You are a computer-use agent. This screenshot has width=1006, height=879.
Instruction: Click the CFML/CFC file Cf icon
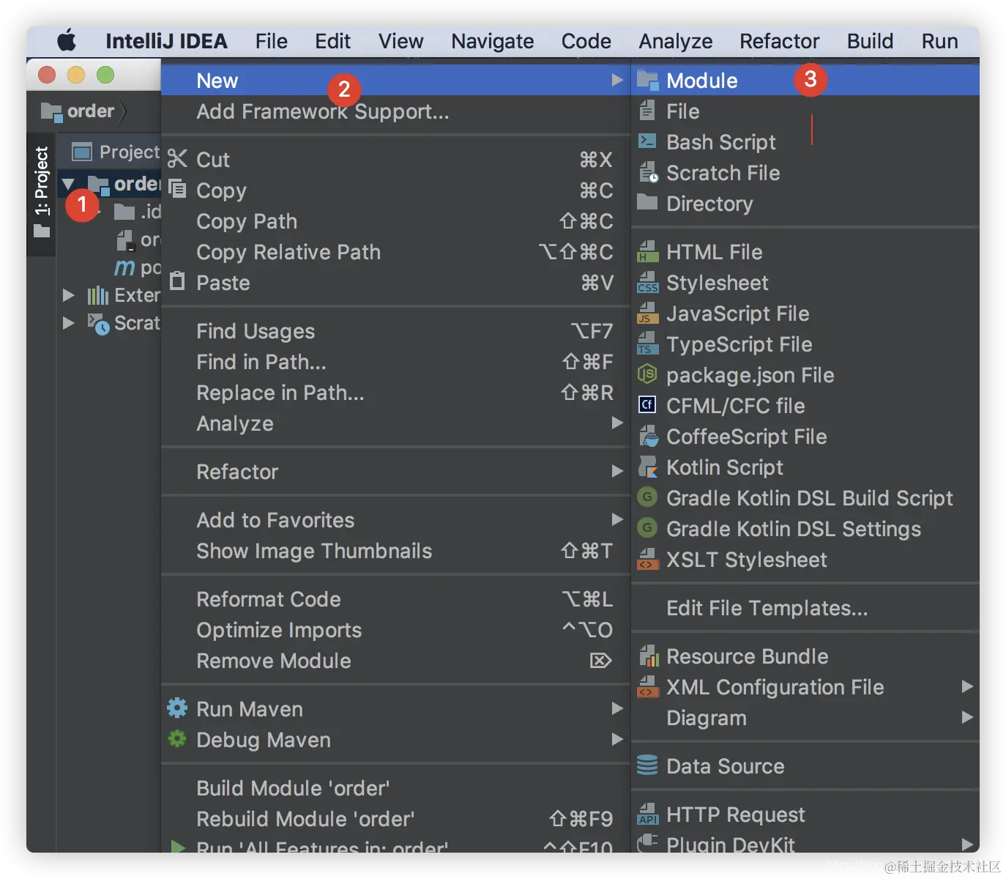(647, 405)
